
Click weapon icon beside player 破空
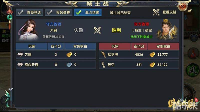pos(103,65)
